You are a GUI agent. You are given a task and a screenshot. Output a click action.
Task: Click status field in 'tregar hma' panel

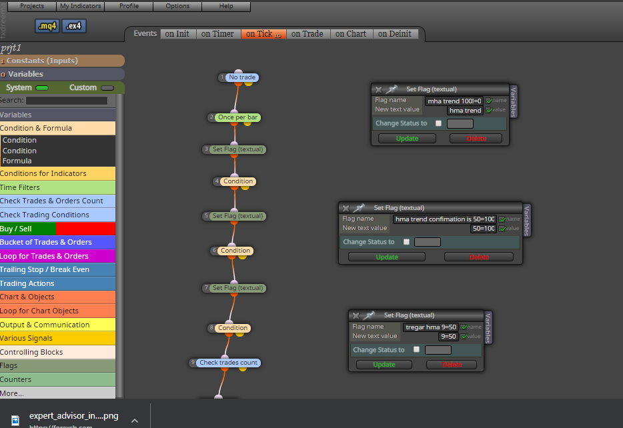(x=438, y=350)
